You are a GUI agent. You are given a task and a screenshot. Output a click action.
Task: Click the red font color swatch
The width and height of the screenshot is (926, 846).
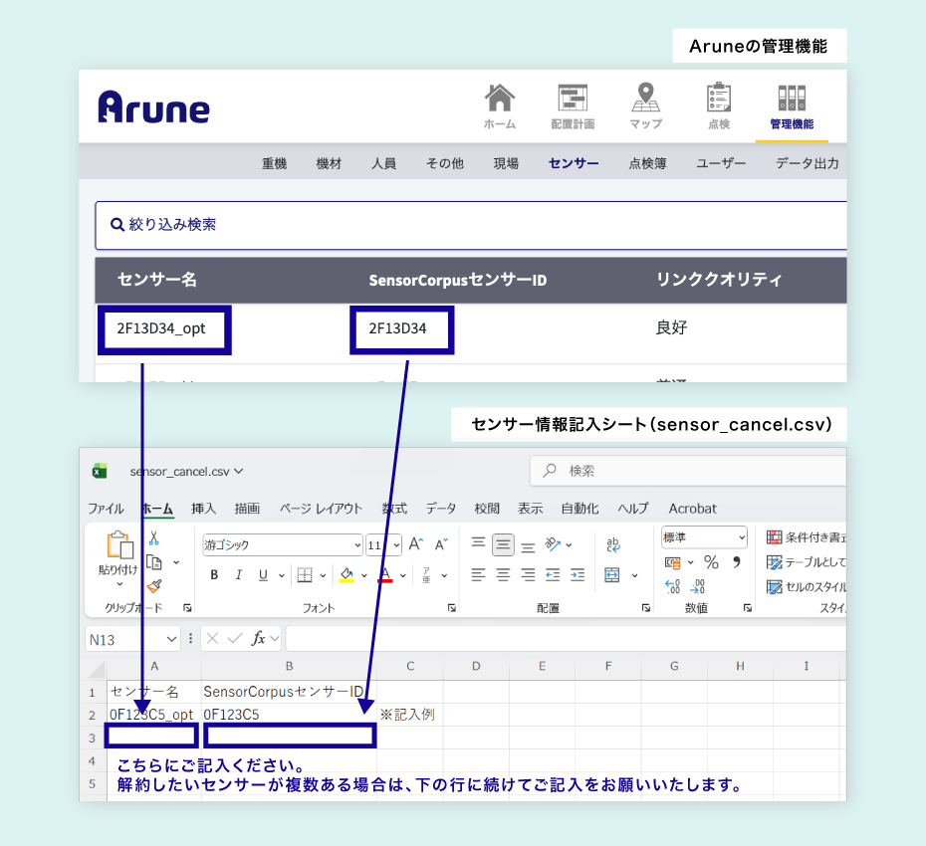[386, 575]
